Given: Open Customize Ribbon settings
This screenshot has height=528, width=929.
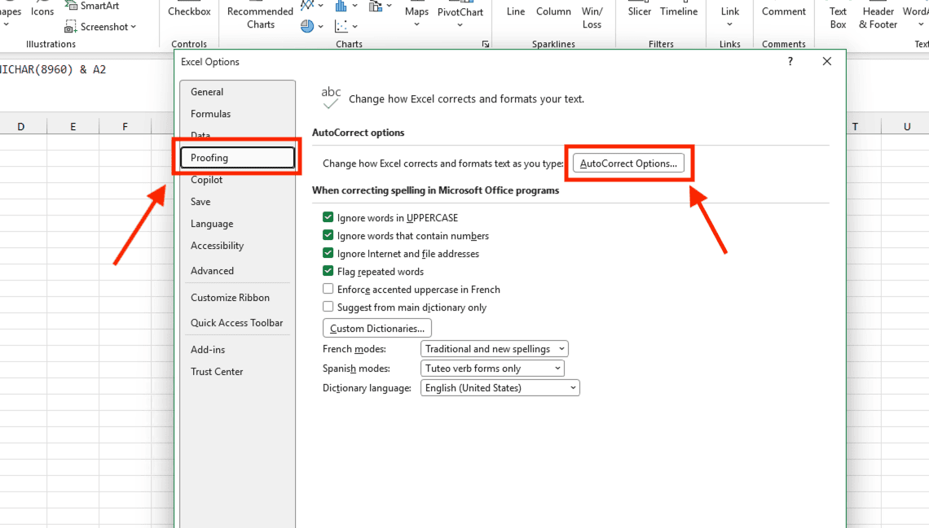Looking at the screenshot, I should [237, 298].
